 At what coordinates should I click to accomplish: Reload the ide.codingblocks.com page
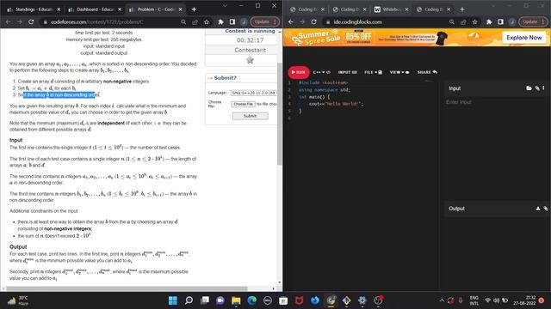click(313, 21)
